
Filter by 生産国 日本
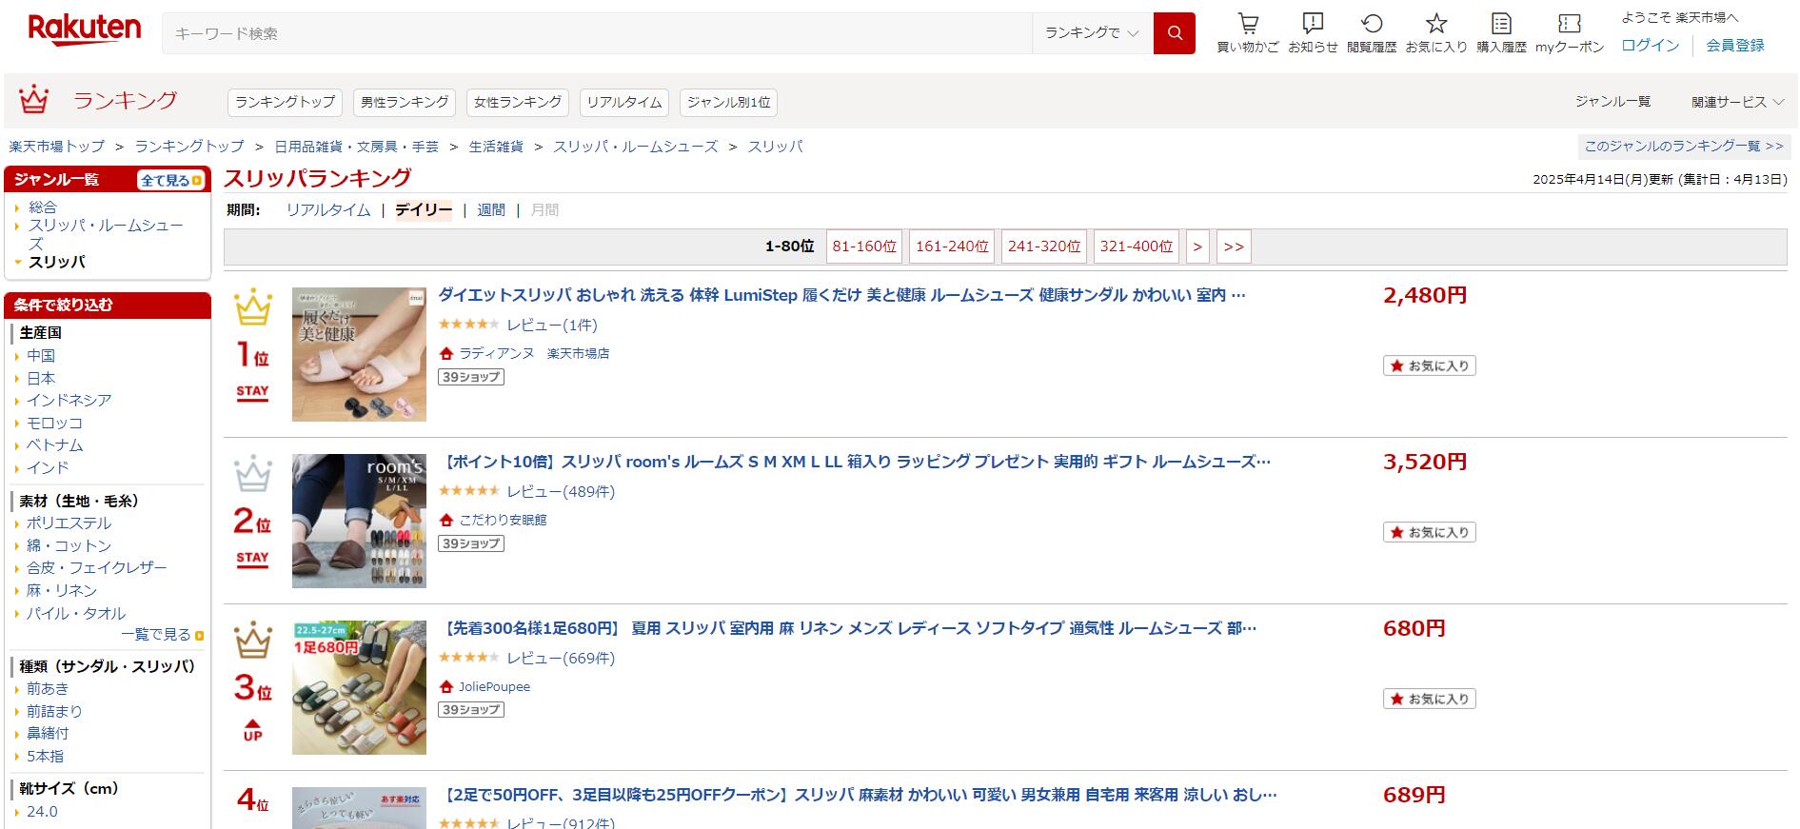pos(41,379)
